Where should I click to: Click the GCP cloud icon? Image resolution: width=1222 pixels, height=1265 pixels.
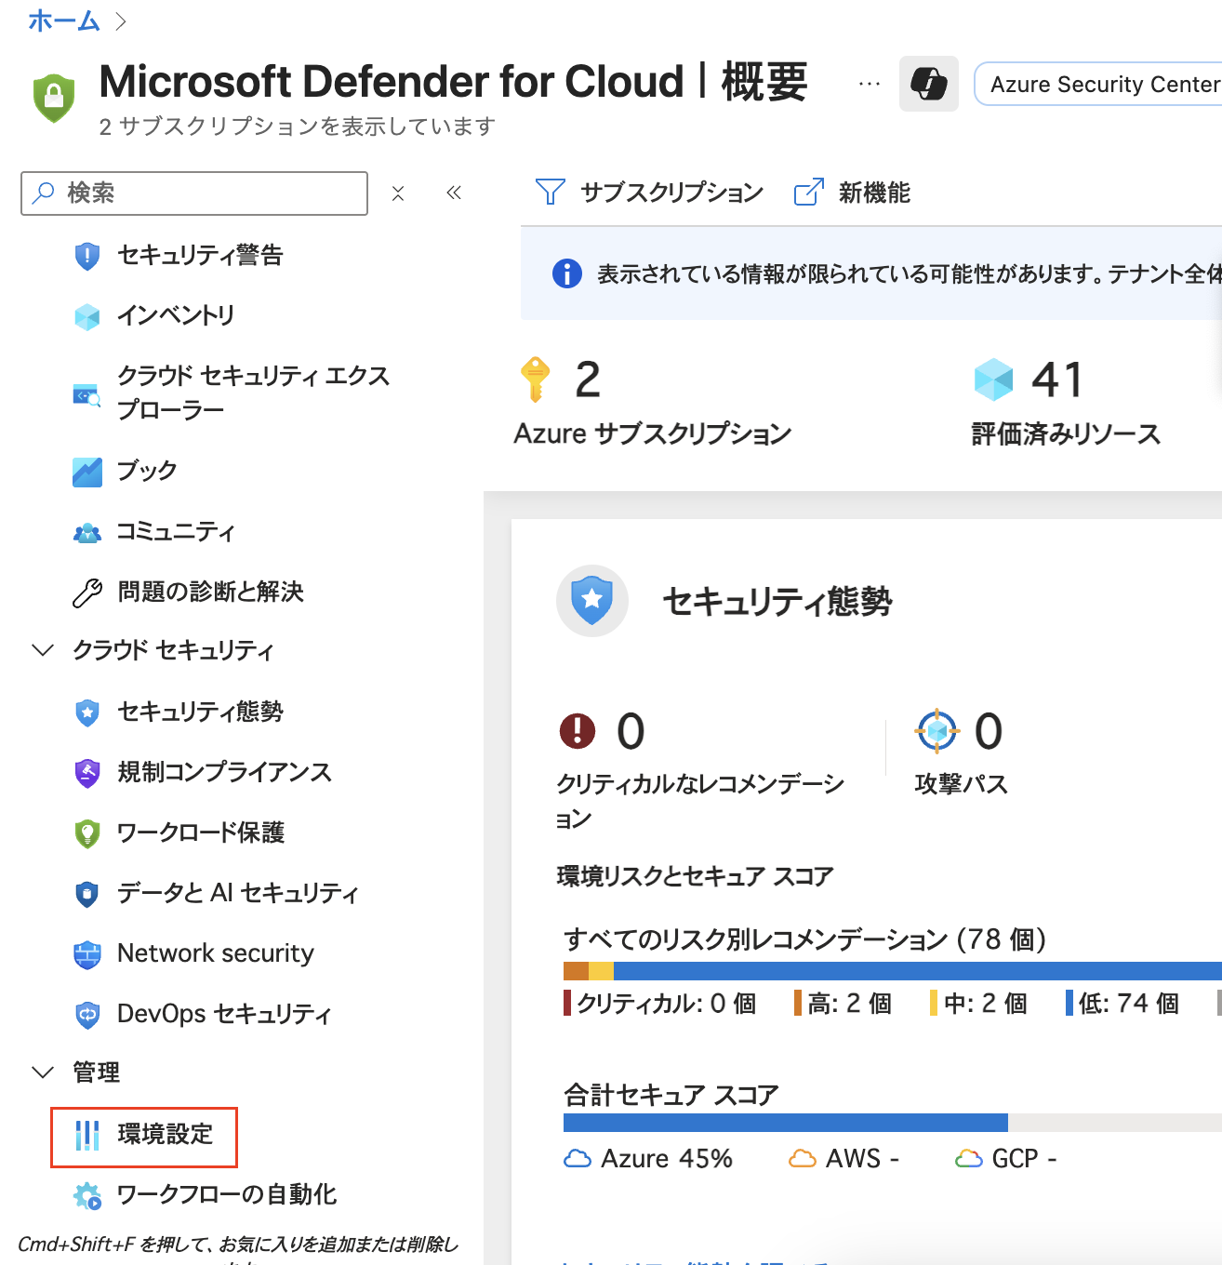pyautogui.click(x=969, y=1159)
